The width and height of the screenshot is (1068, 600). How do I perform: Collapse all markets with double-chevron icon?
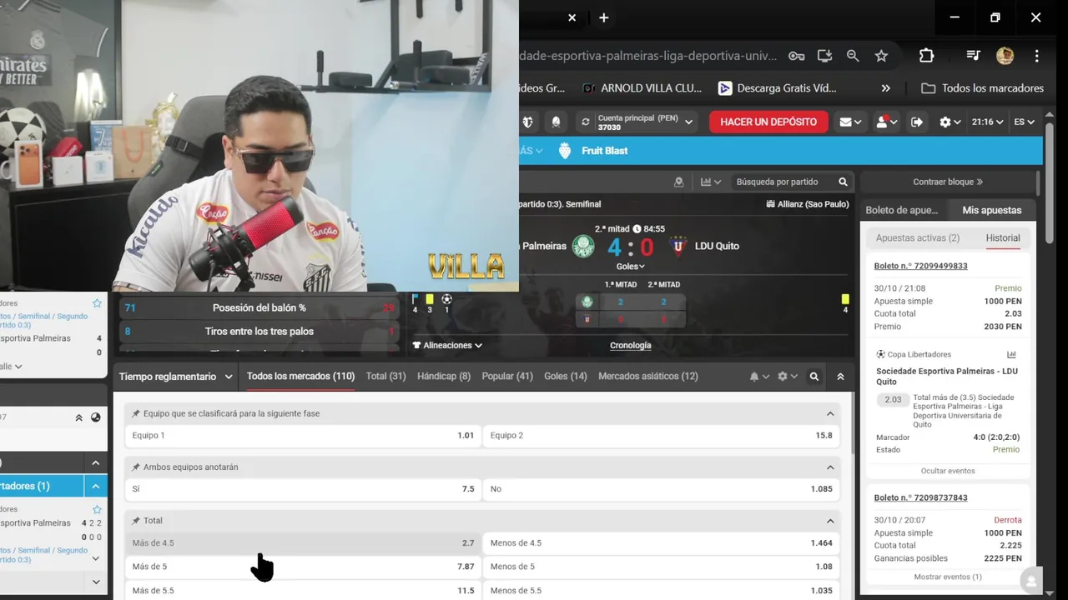pyautogui.click(x=840, y=377)
